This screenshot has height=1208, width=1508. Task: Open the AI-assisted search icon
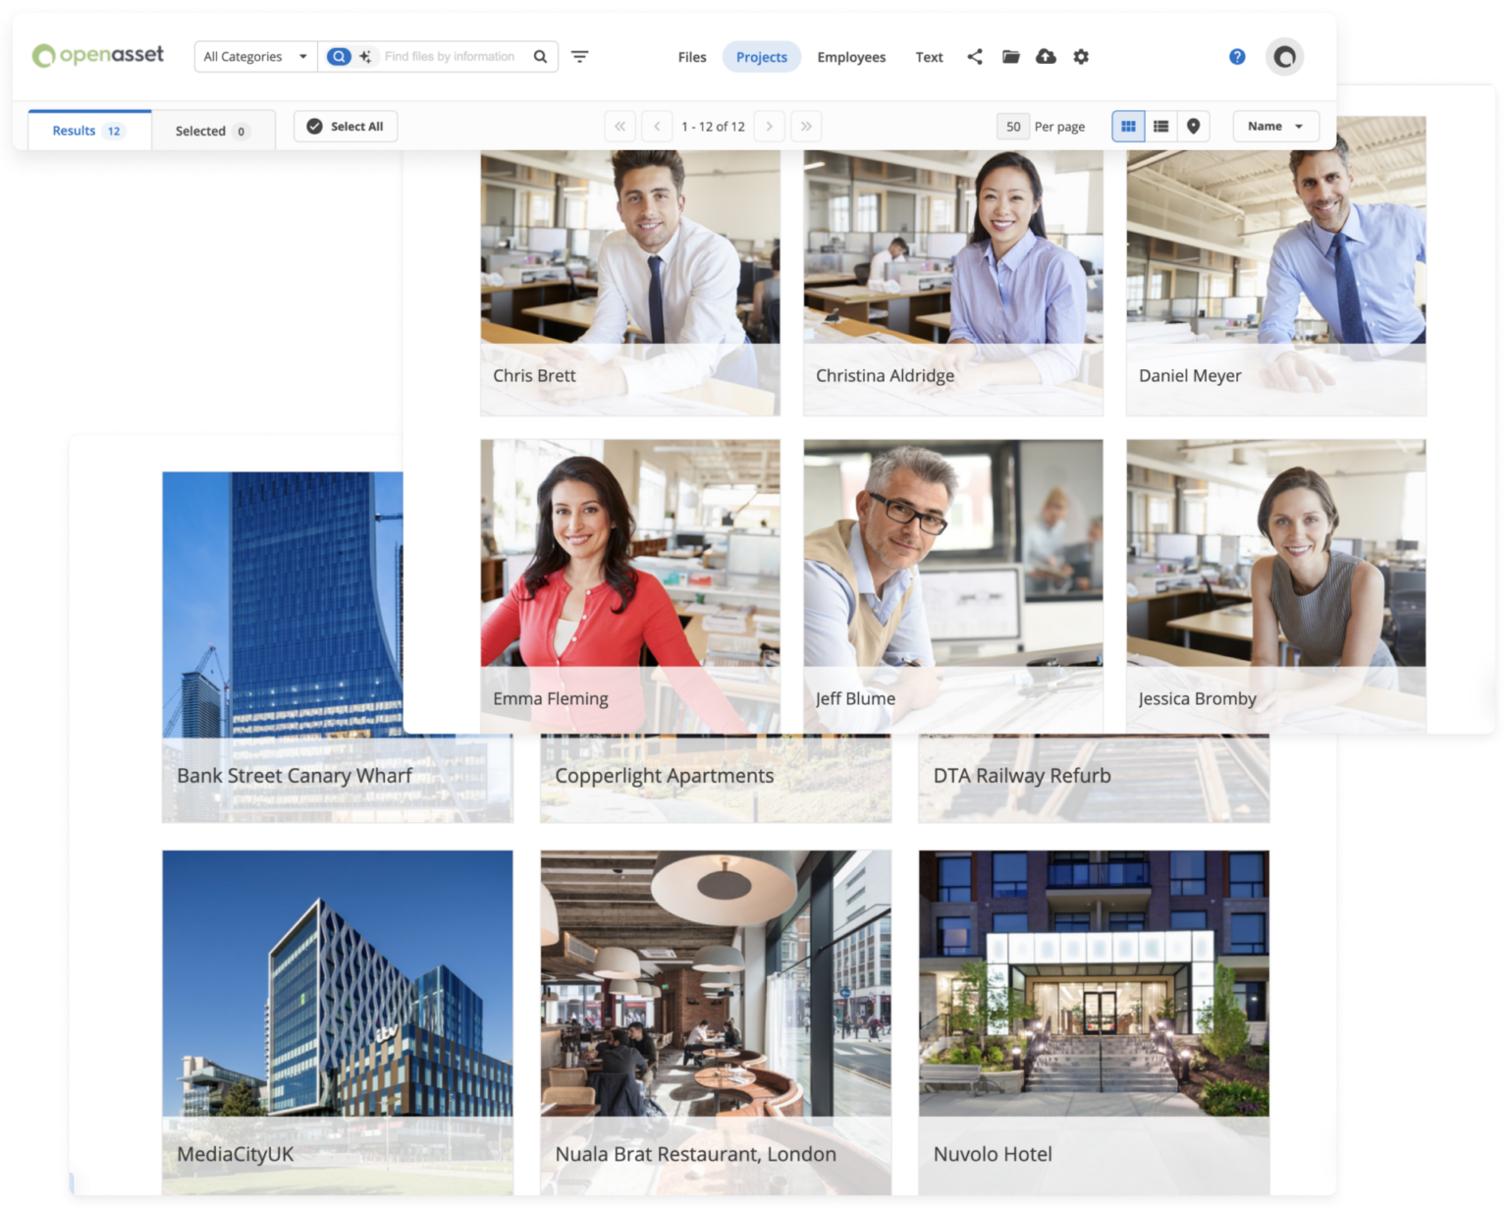point(364,57)
